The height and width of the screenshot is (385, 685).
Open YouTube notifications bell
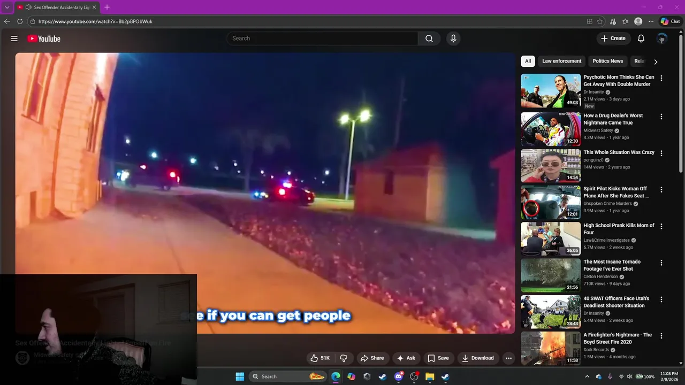[x=641, y=38]
